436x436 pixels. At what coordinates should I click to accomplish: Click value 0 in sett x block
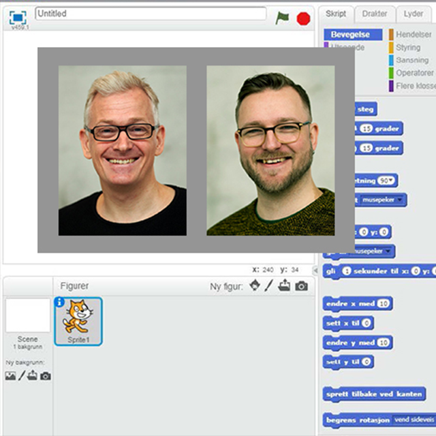coord(367,323)
